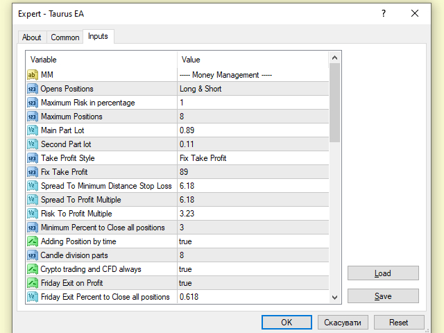Viewport: 444px width, 333px height.
Task: Select the 'Spread To Profit Multiple' variable name
Action: pyautogui.click(x=81, y=200)
